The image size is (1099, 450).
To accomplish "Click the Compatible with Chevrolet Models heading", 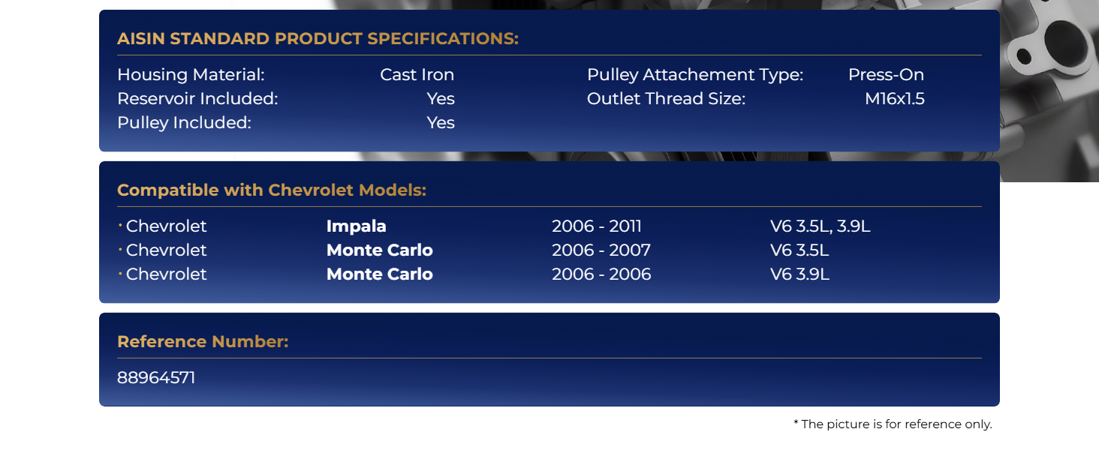I will click(x=272, y=190).
